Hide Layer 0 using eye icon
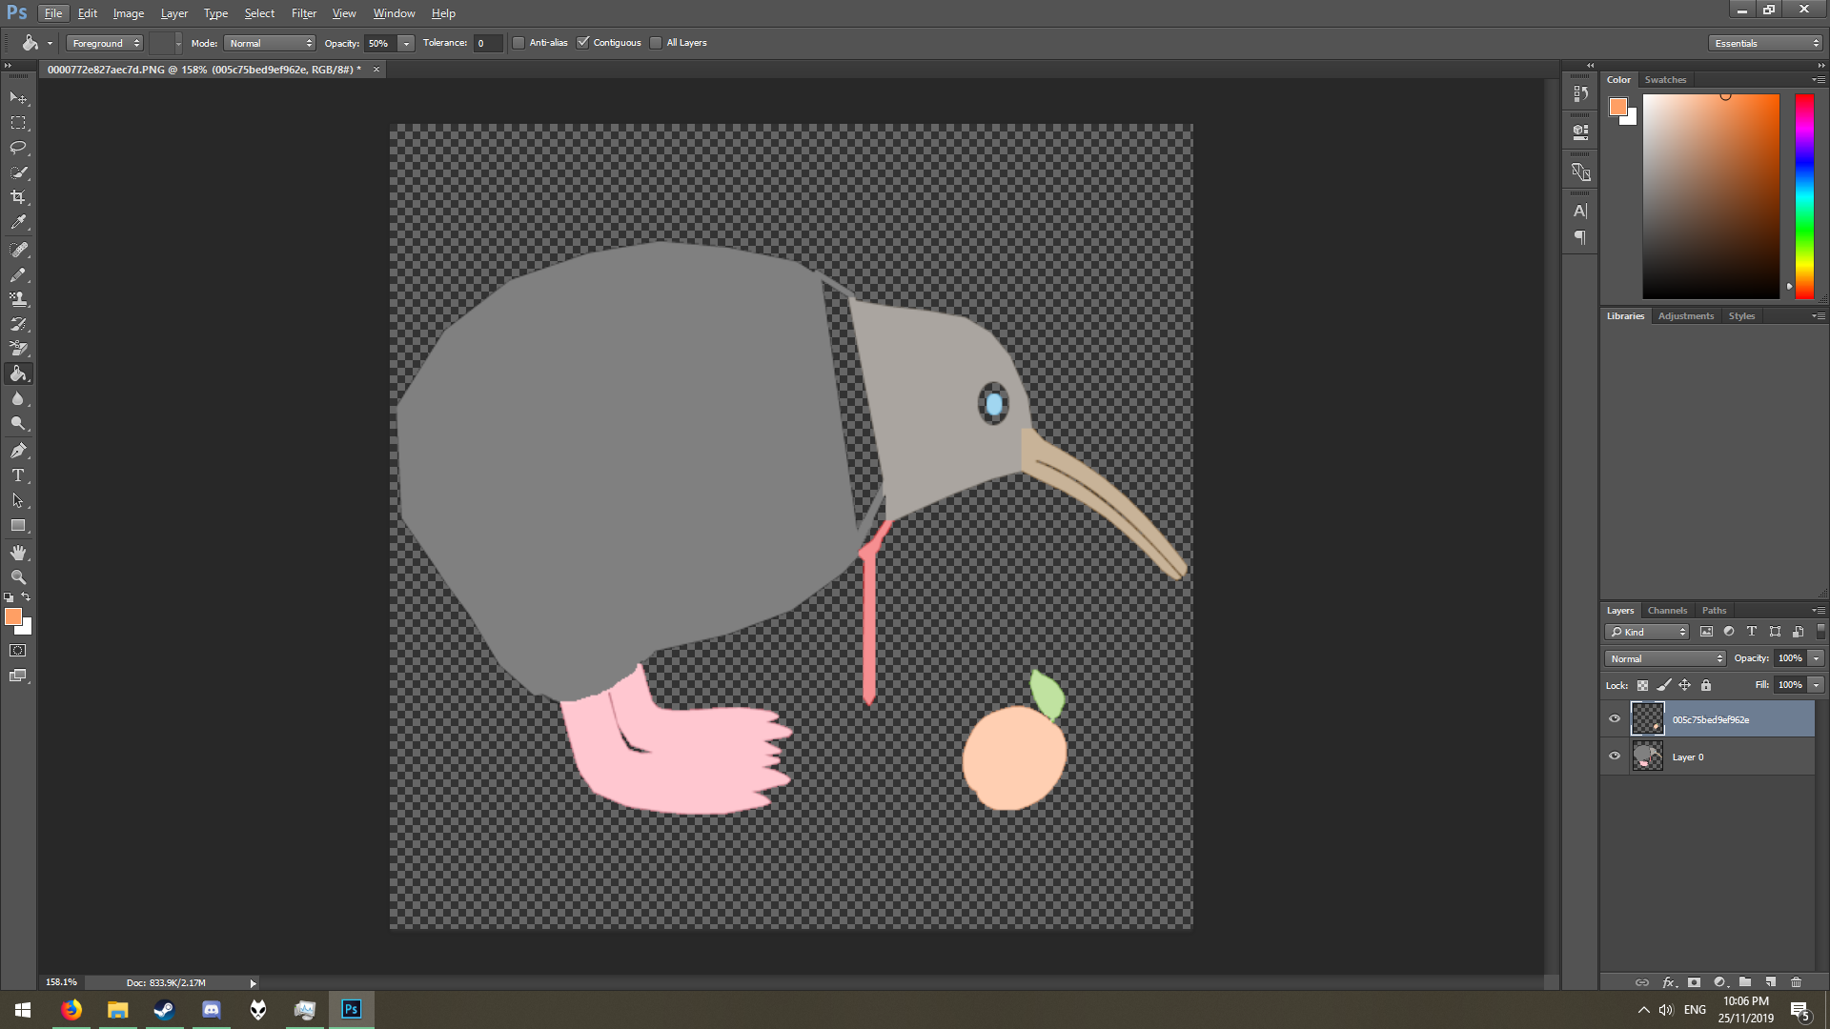Screen dimensions: 1830x1029 pos(1615,757)
